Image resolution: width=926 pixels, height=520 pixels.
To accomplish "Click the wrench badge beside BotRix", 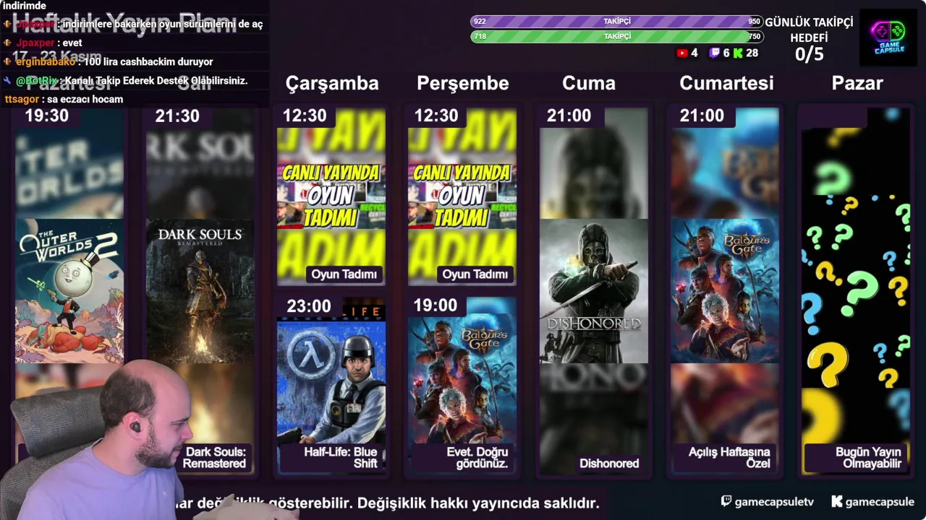I will (x=7, y=81).
